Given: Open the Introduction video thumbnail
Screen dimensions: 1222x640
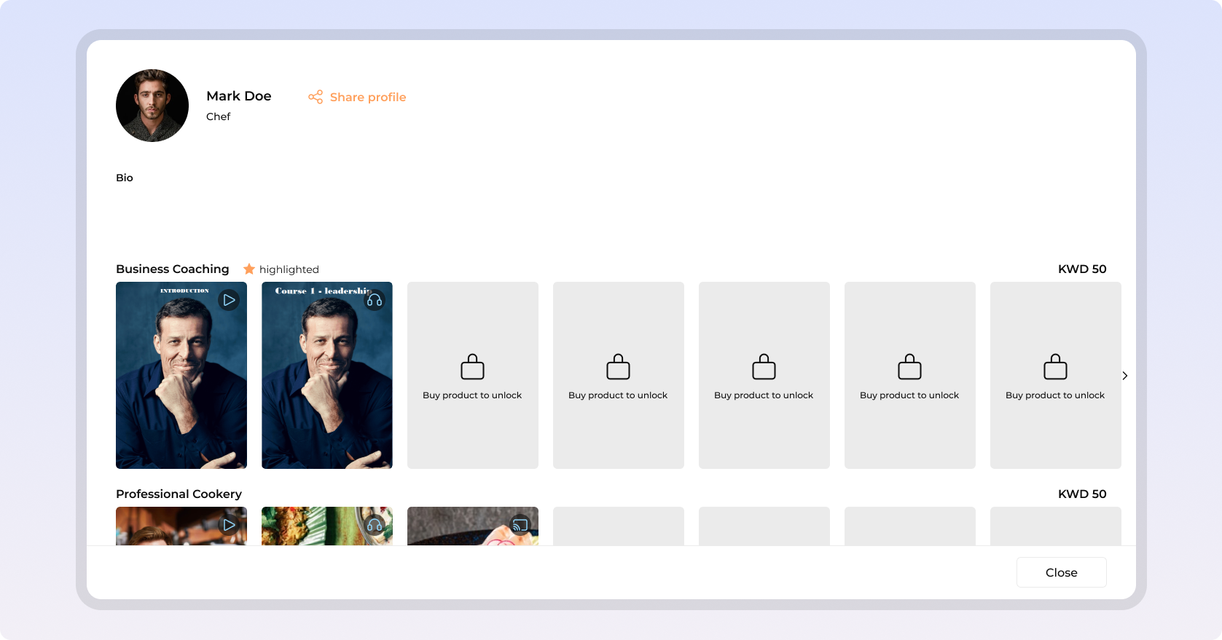Looking at the screenshot, I should [181, 375].
